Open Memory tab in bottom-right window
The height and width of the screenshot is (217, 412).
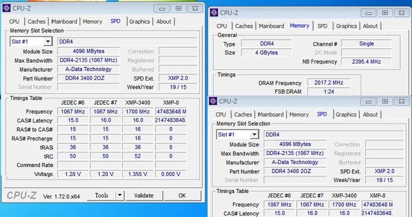click(299, 114)
